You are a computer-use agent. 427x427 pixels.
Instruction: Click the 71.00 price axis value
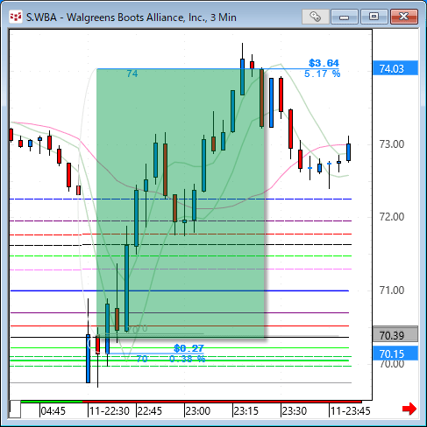pos(392,290)
